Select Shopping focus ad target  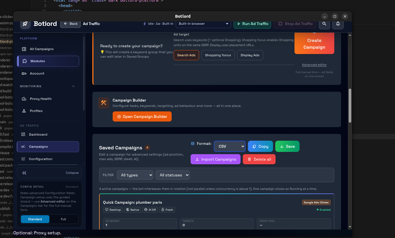(218, 55)
